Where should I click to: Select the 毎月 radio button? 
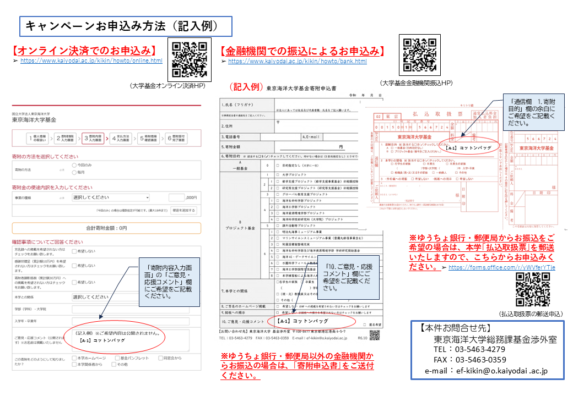click(74, 172)
